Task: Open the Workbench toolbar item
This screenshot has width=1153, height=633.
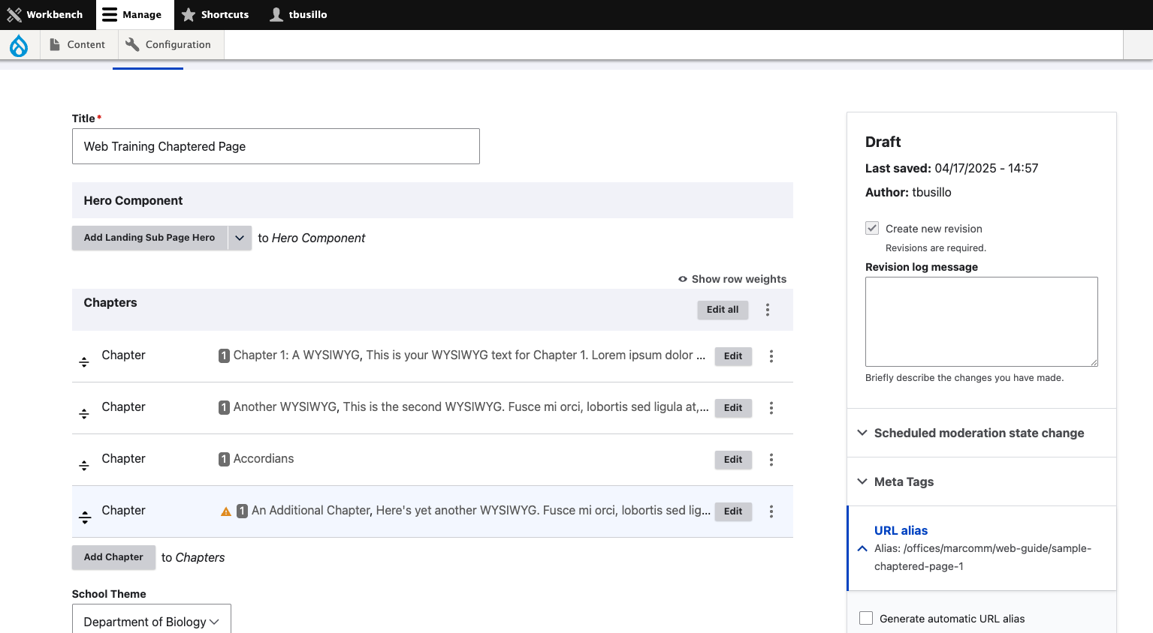Action: pyautogui.click(x=45, y=15)
